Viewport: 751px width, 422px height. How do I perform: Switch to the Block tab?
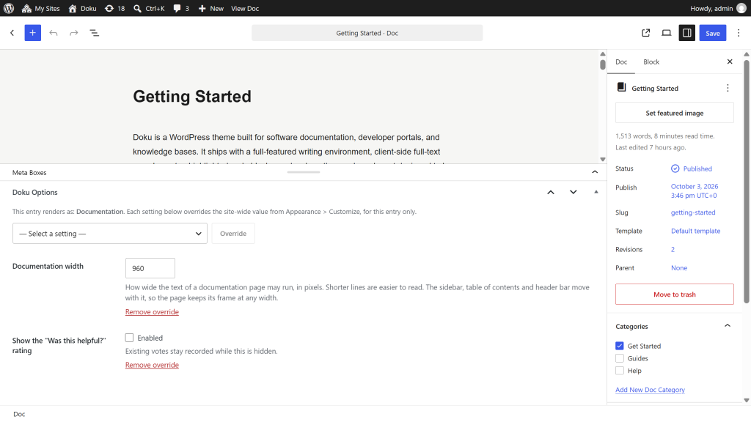tap(651, 62)
